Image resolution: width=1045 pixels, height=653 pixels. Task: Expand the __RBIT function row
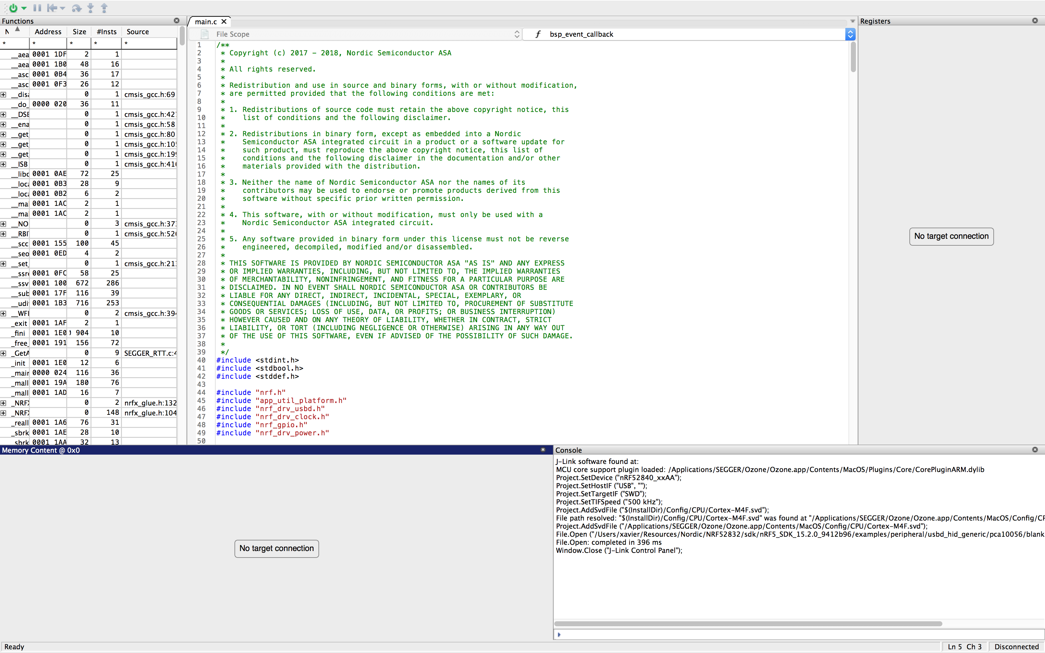coord(3,234)
